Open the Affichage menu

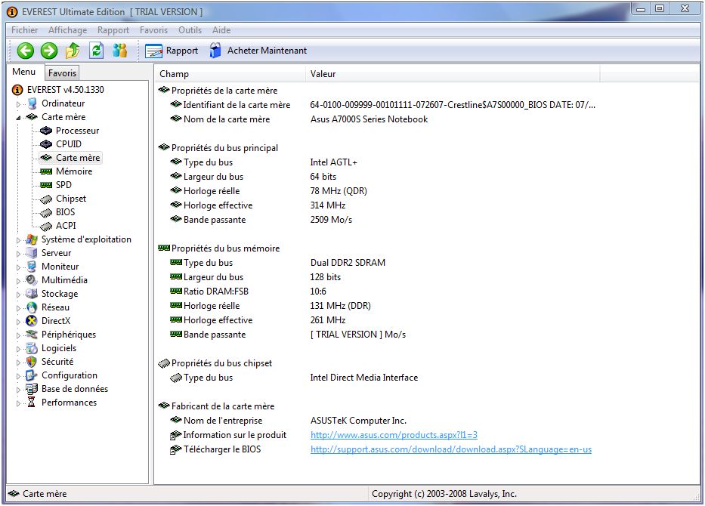68,30
